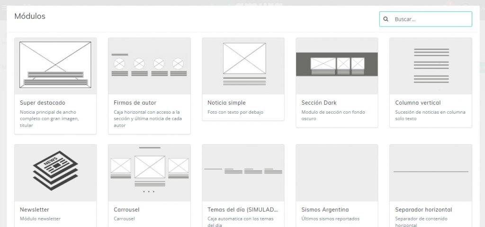This screenshot has width=485, height=227.
Task: Click the Sección Dark title label
Action: [x=319, y=103]
